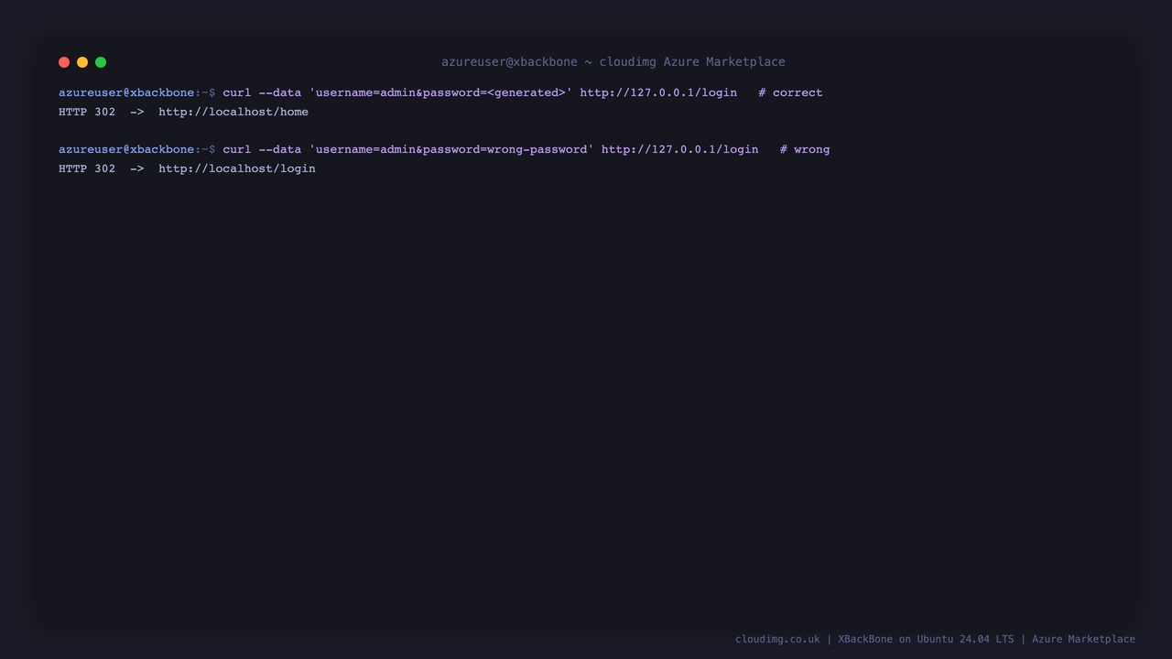Click the http://localhost/login redirect URL

(x=237, y=168)
